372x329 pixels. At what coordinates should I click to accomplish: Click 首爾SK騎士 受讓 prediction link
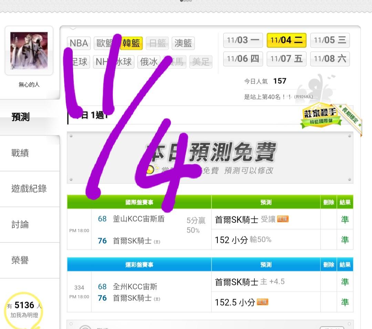(245, 219)
